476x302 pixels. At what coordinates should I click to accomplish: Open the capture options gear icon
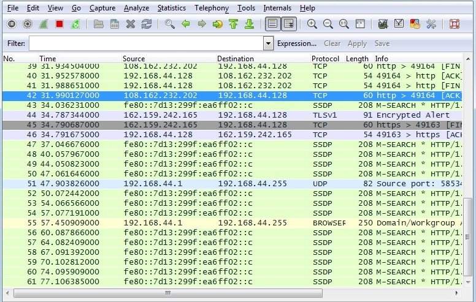[28, 25]
